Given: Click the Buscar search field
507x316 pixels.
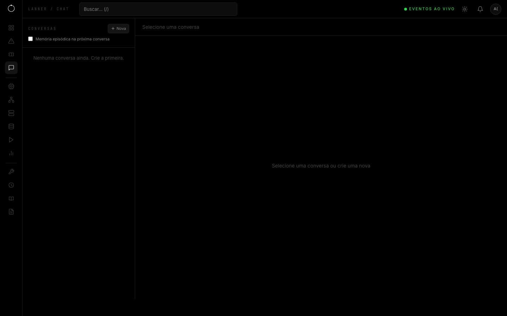Looking at the screenshot, I should 158,9.
